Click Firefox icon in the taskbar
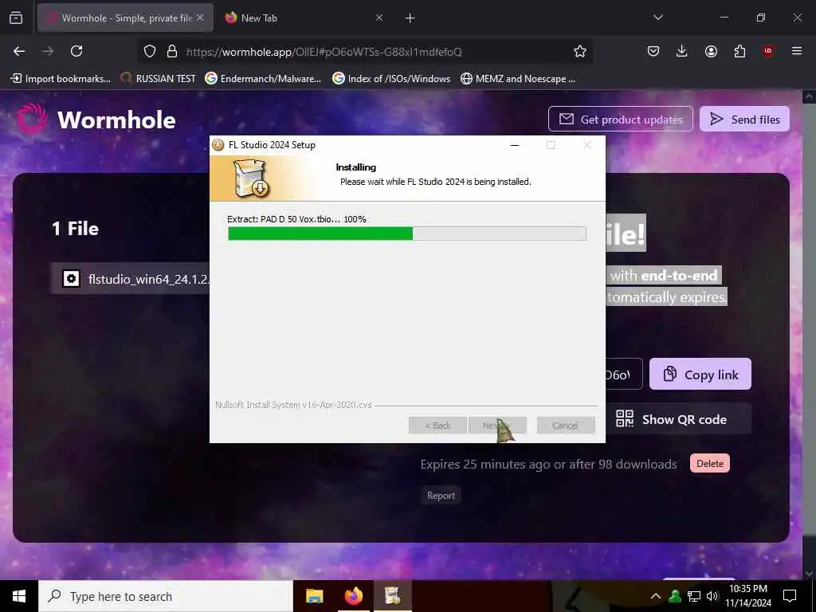This screenshot has width=816, height=612. 353,596
